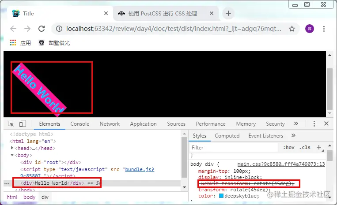This screenshot has width=337, height=205.
Task: Select the div id="root" element row
Action: 51,162
